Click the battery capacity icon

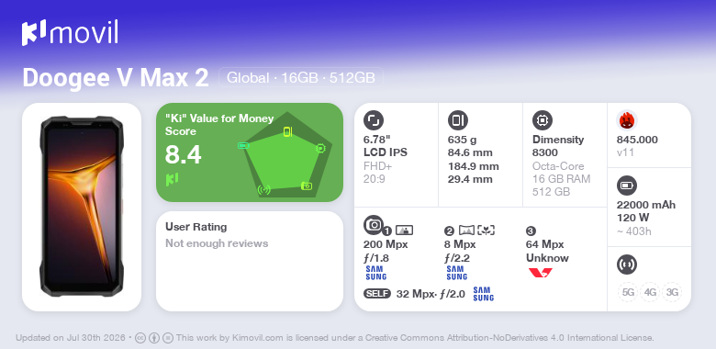tap(626, 186)
